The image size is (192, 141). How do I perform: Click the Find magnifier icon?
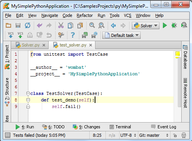[x=92, y=25]
